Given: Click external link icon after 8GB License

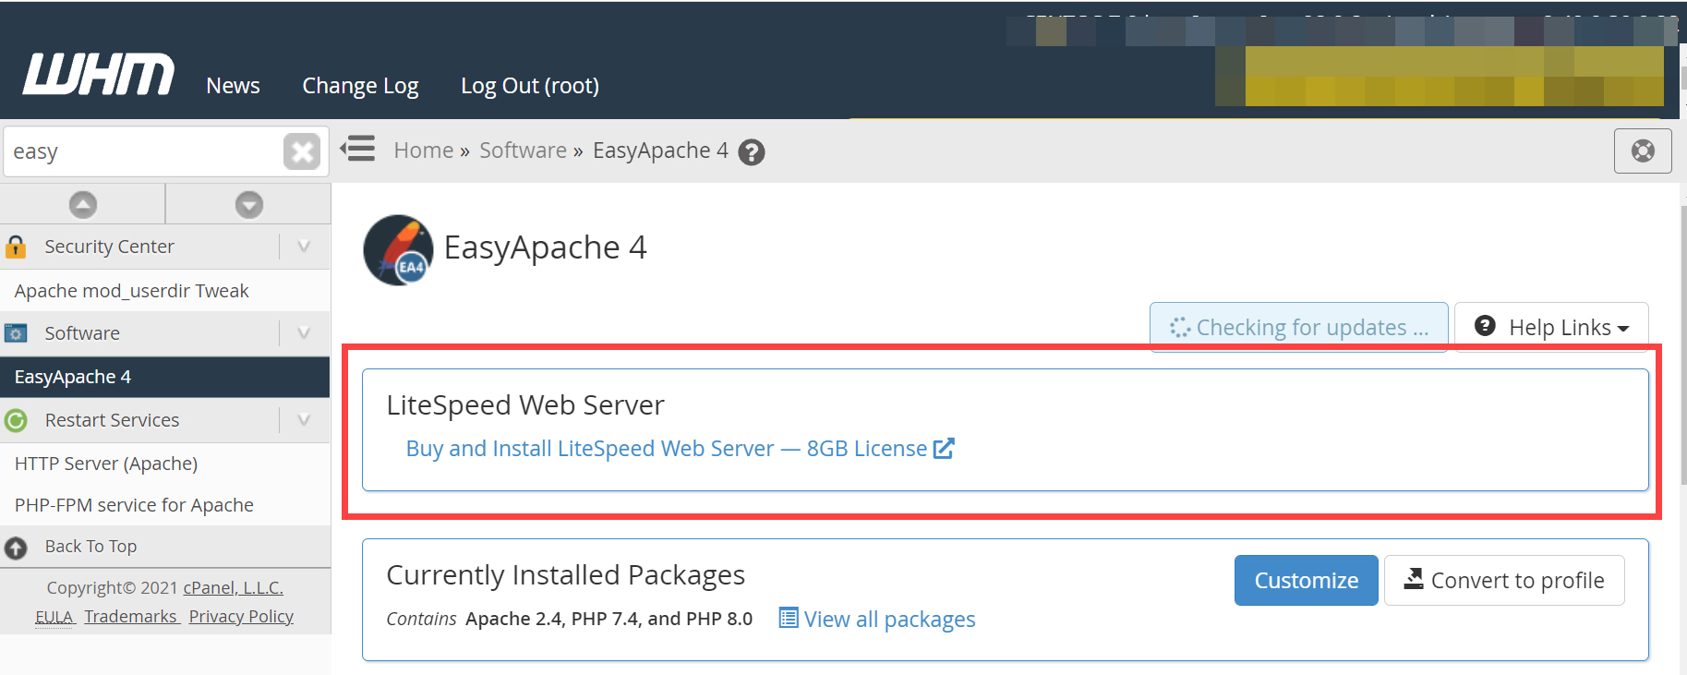Looking at the screenshot, I should tap(944, 448).
